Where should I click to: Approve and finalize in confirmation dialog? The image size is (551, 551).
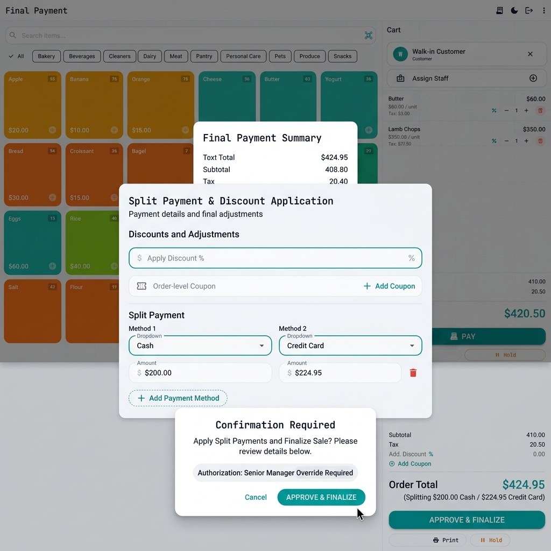(x=321, y=497)
